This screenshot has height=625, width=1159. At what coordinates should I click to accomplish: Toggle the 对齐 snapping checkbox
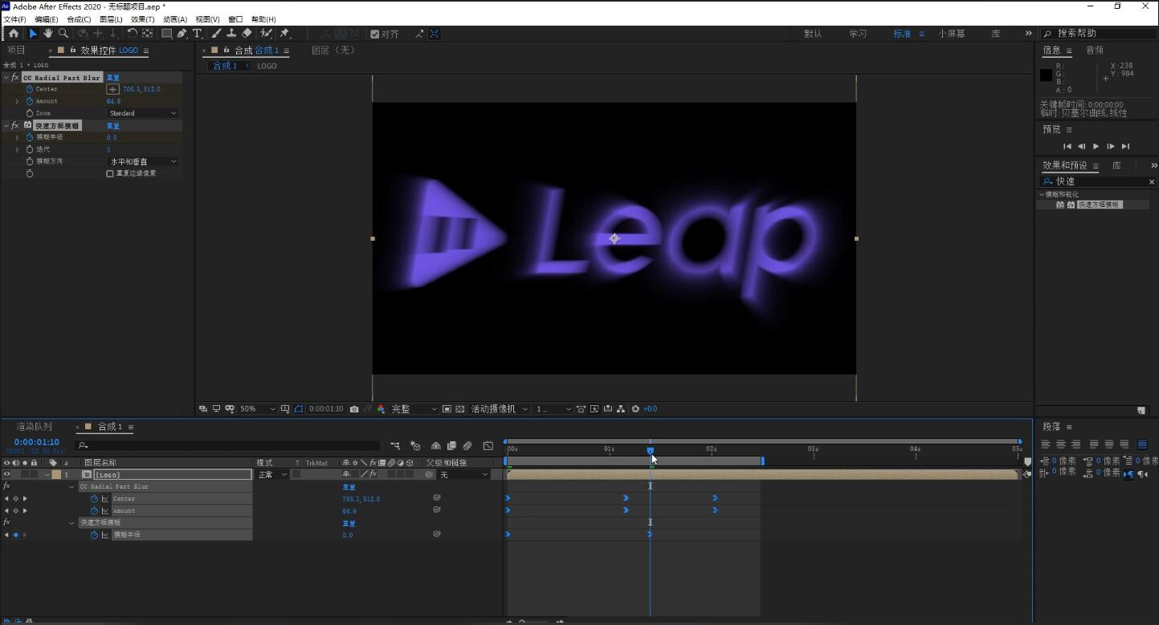click(x=374, y=34)
